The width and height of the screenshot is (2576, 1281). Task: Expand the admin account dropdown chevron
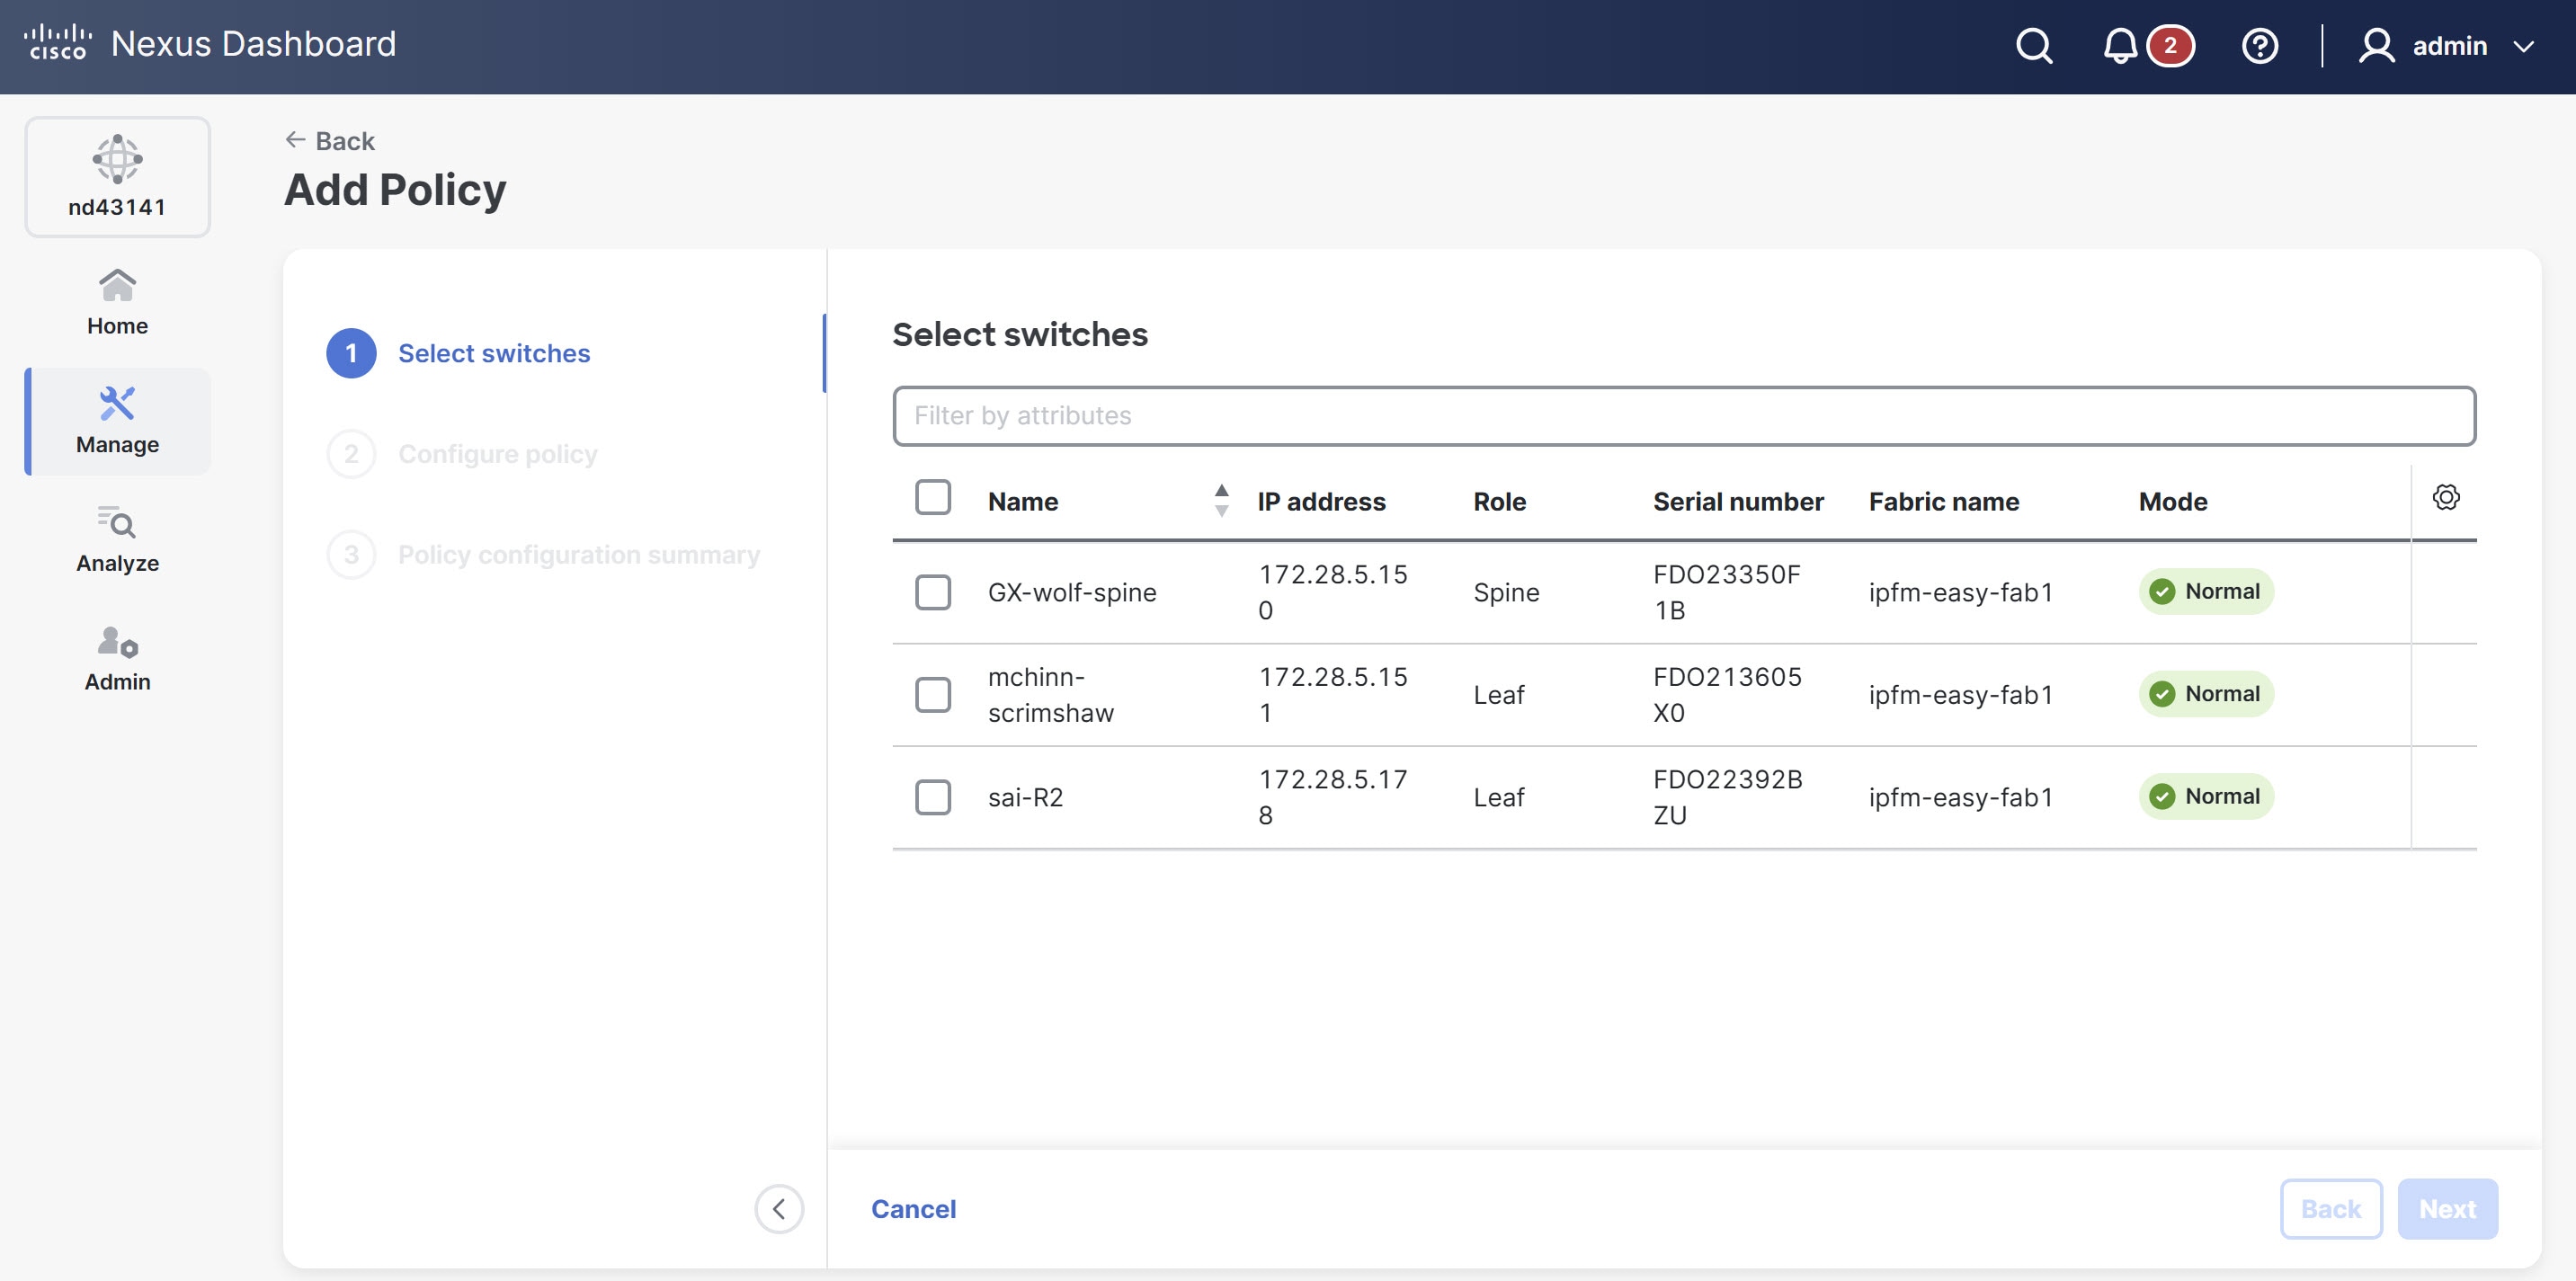pyautogui.click(x=2523, y=47)
